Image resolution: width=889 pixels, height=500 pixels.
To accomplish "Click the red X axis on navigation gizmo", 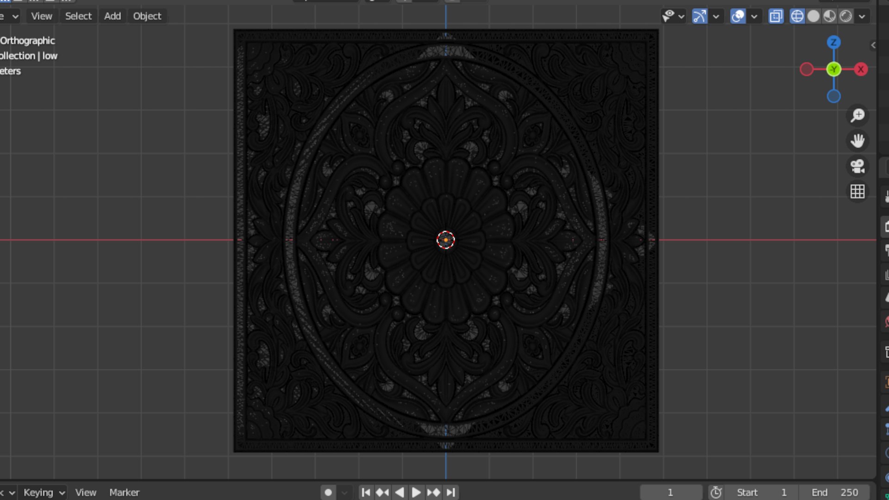I will pyautogui.click(x=861, y=69).
